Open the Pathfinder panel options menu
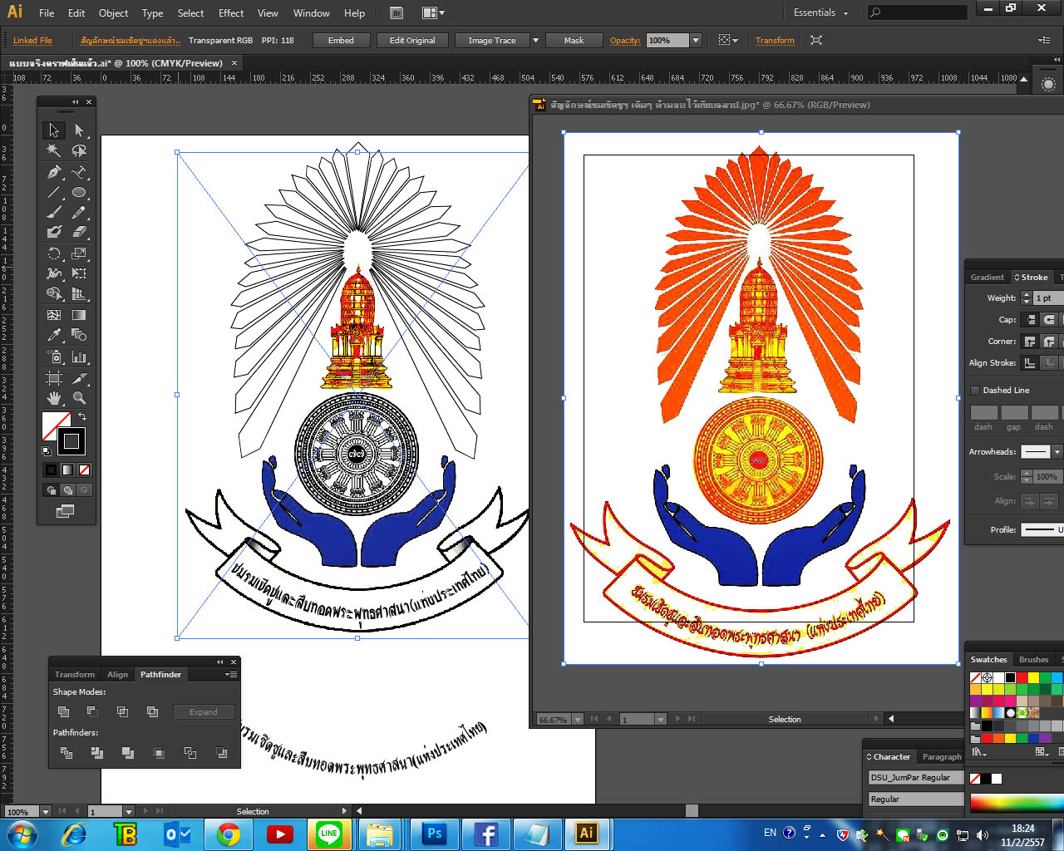This screenshot has width=1064, height=851. 231,675
